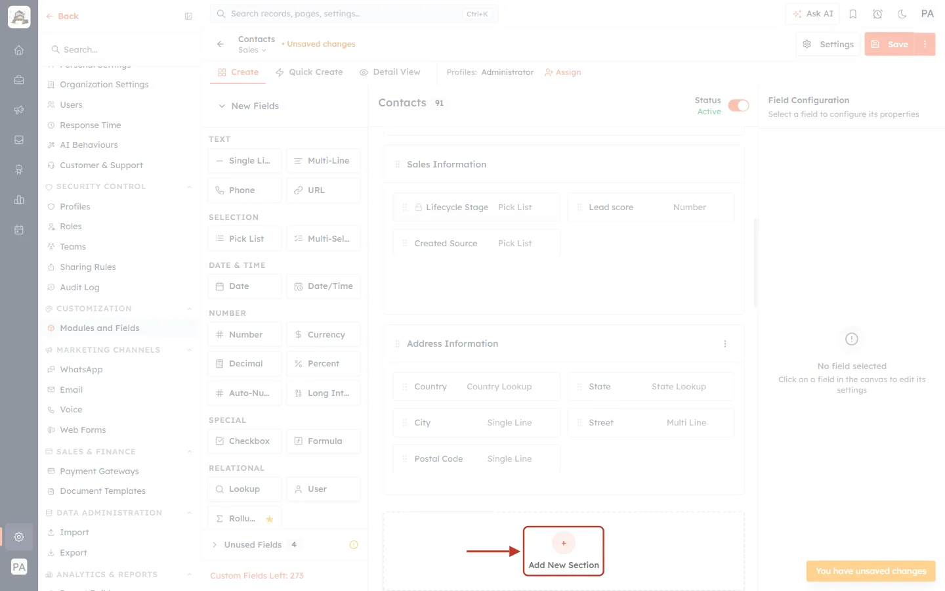This screenshot has width=945, height=591.
Task: Click drag handle of Sales Information section
Action: 397,164
